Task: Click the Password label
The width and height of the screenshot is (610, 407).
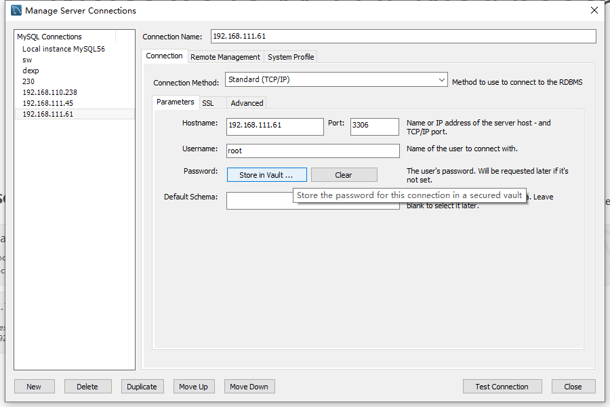Action: [x=201, y=171]
